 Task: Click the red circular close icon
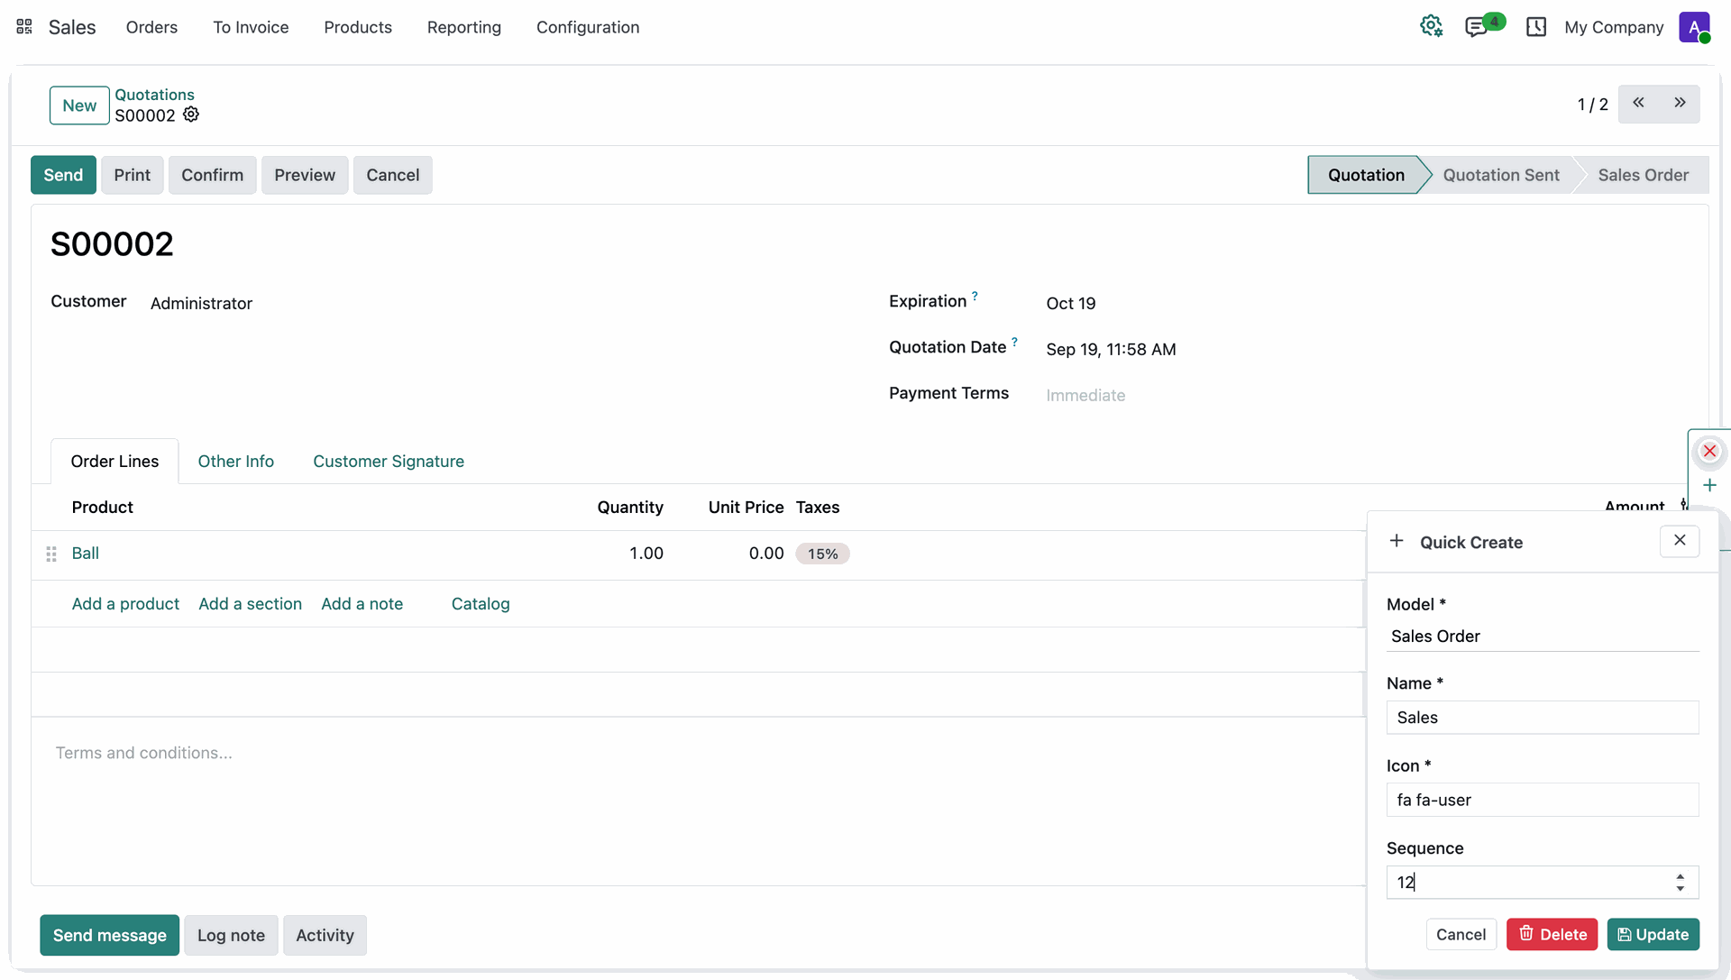[x=1709, y=451]
